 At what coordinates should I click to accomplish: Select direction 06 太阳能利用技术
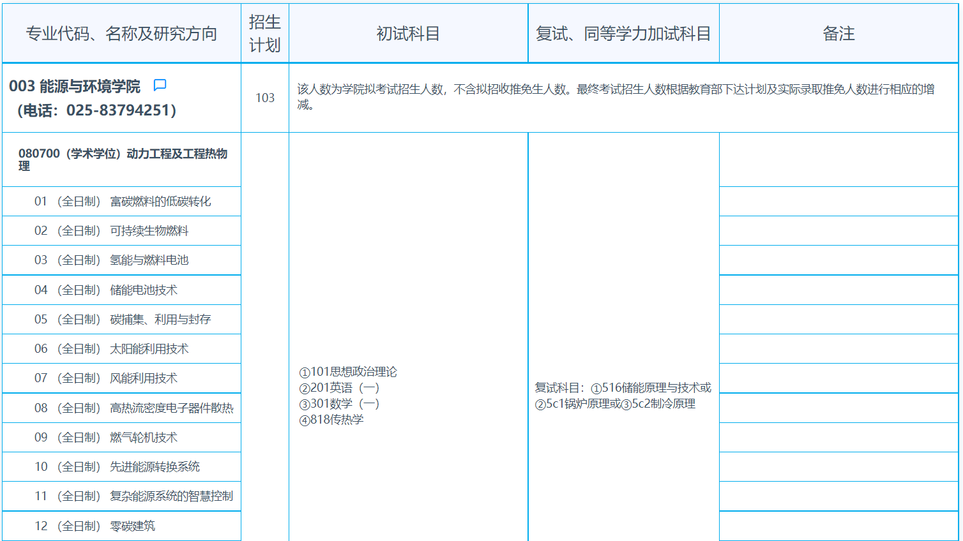(x=122, y=349)
